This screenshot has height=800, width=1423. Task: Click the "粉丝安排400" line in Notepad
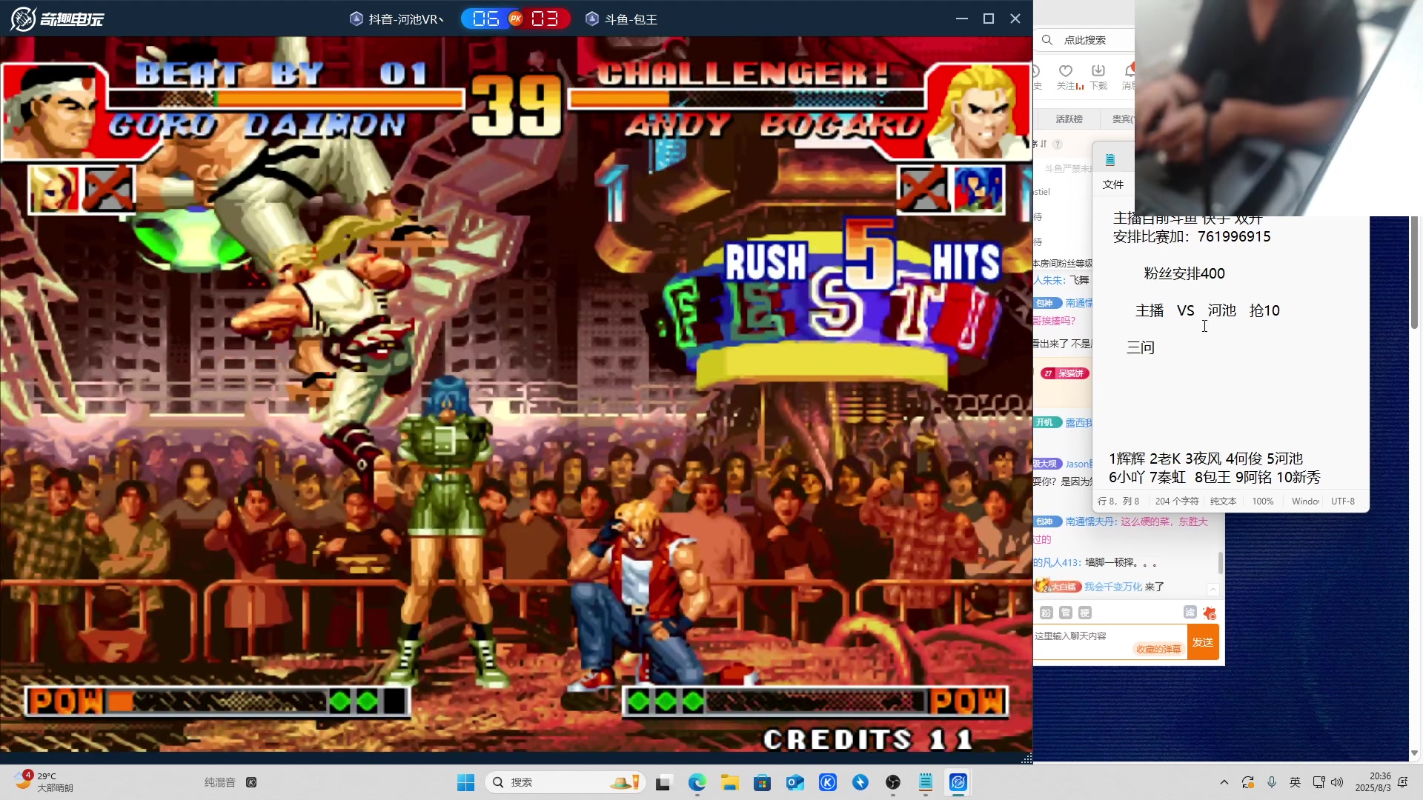tap(1184, 273)
